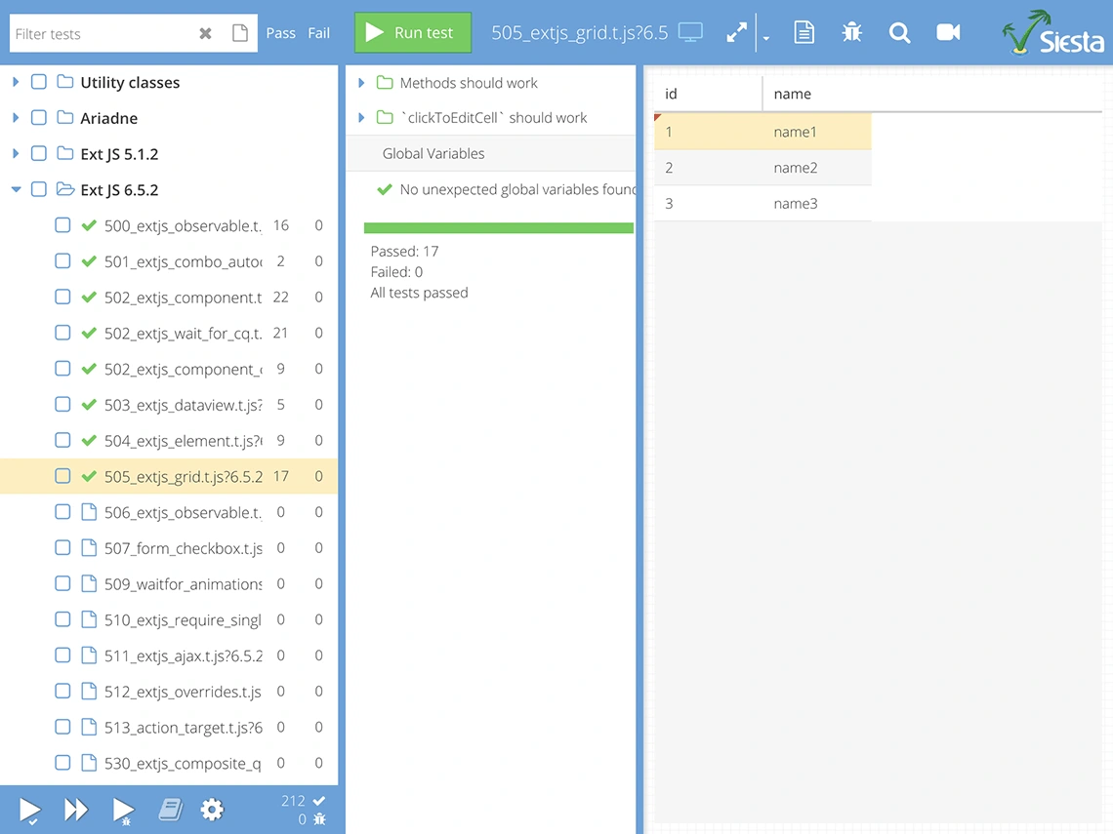The width and height of the screenshot is (1113, 834).
Task: Run checked tests with the bottom play icon
Action: (30, 810)
